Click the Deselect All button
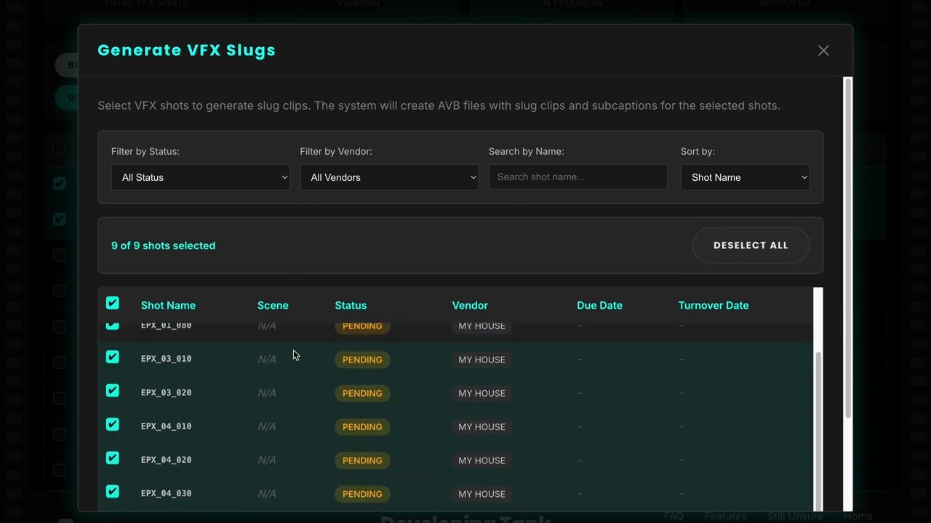931x523 pixels. pyautogui.click(x=751, y=246)
